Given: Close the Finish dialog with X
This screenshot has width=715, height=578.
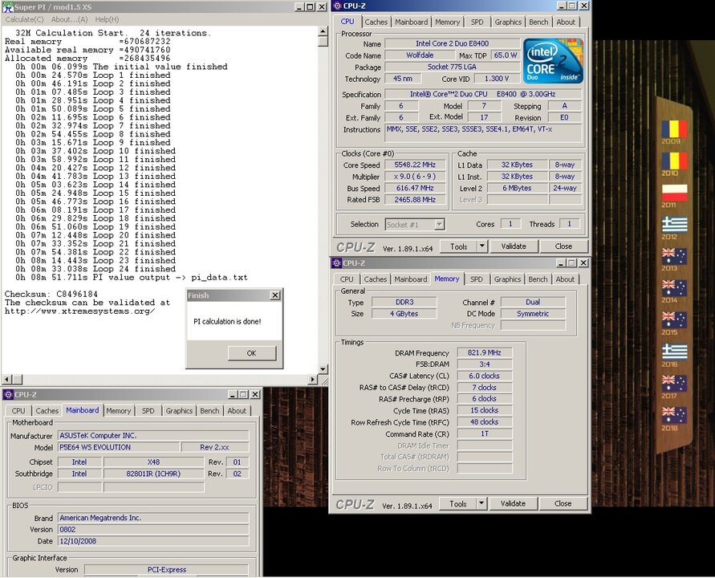Looking at the screenshot, I should [275, 295].
